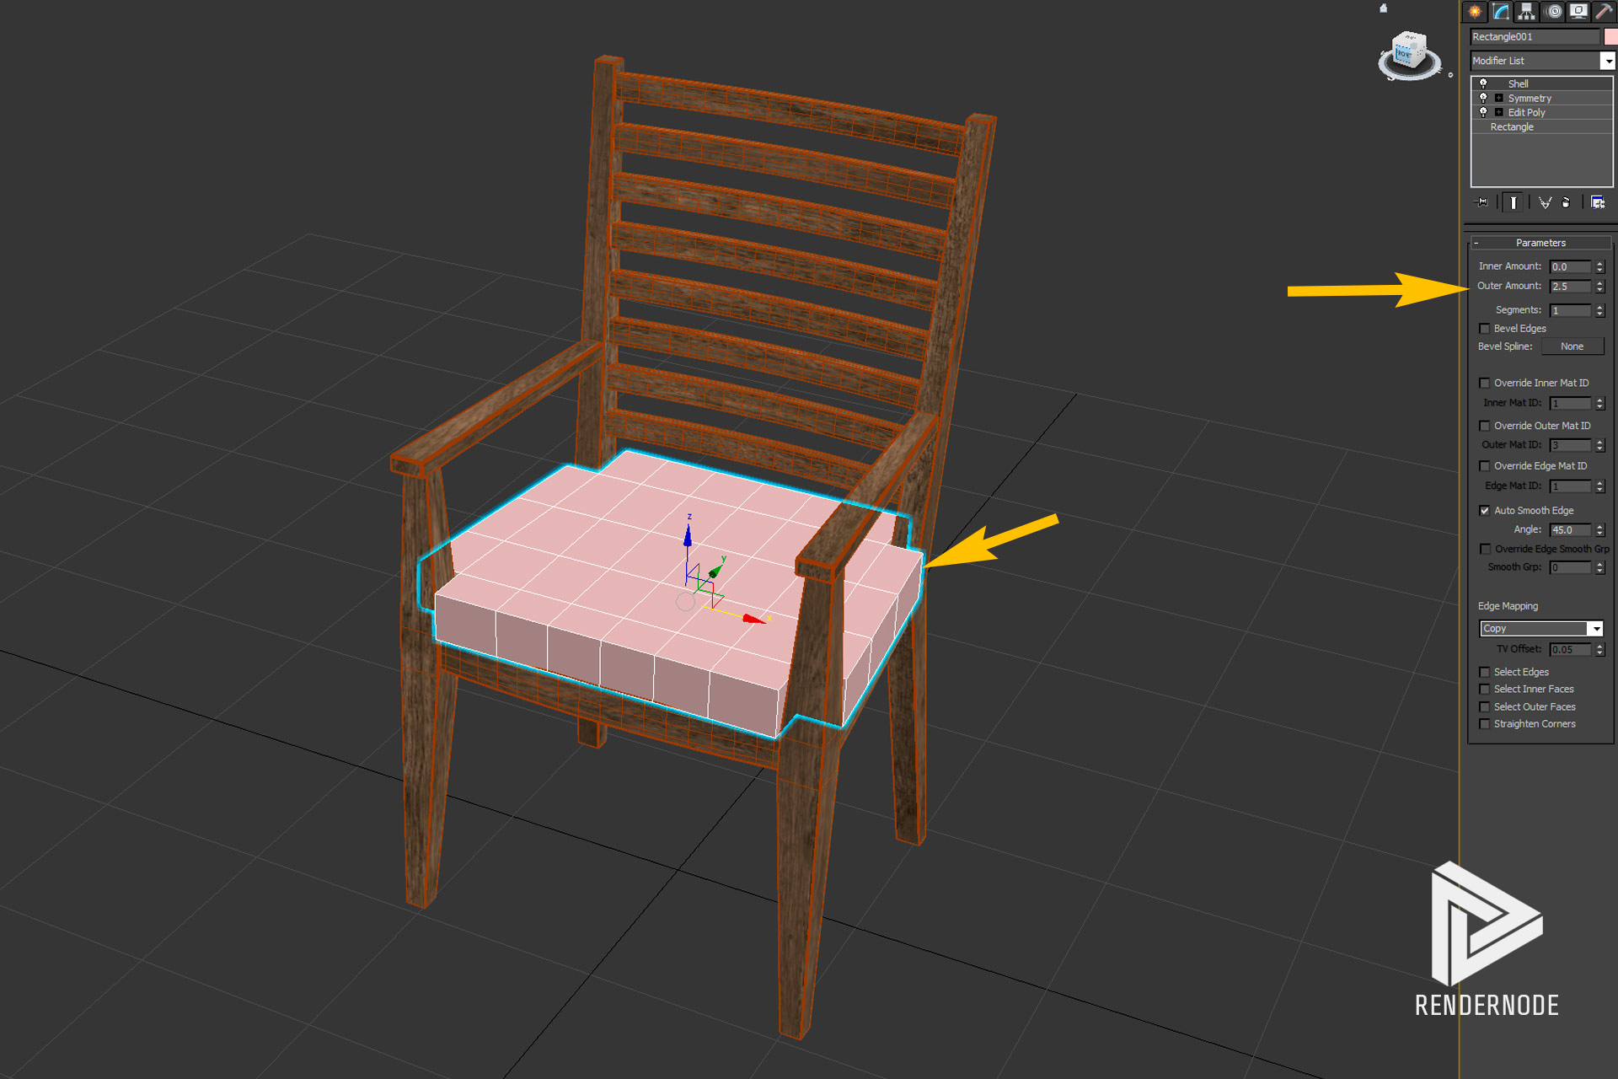This screenshot has height=1079, width=1618.
Task: Click the Shell modifier icon in stack
Action: (x=1482, y=82)
